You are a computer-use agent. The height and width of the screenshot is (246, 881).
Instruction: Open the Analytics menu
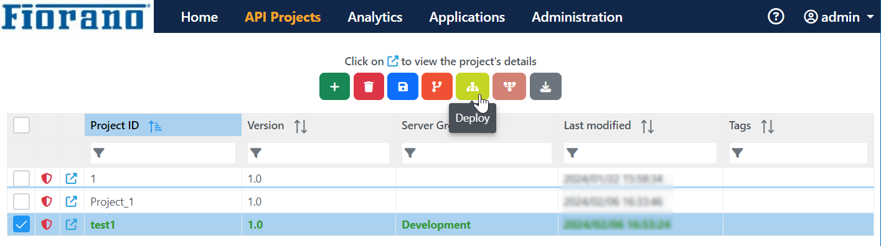pyautogui.click(x=375, y=17)
